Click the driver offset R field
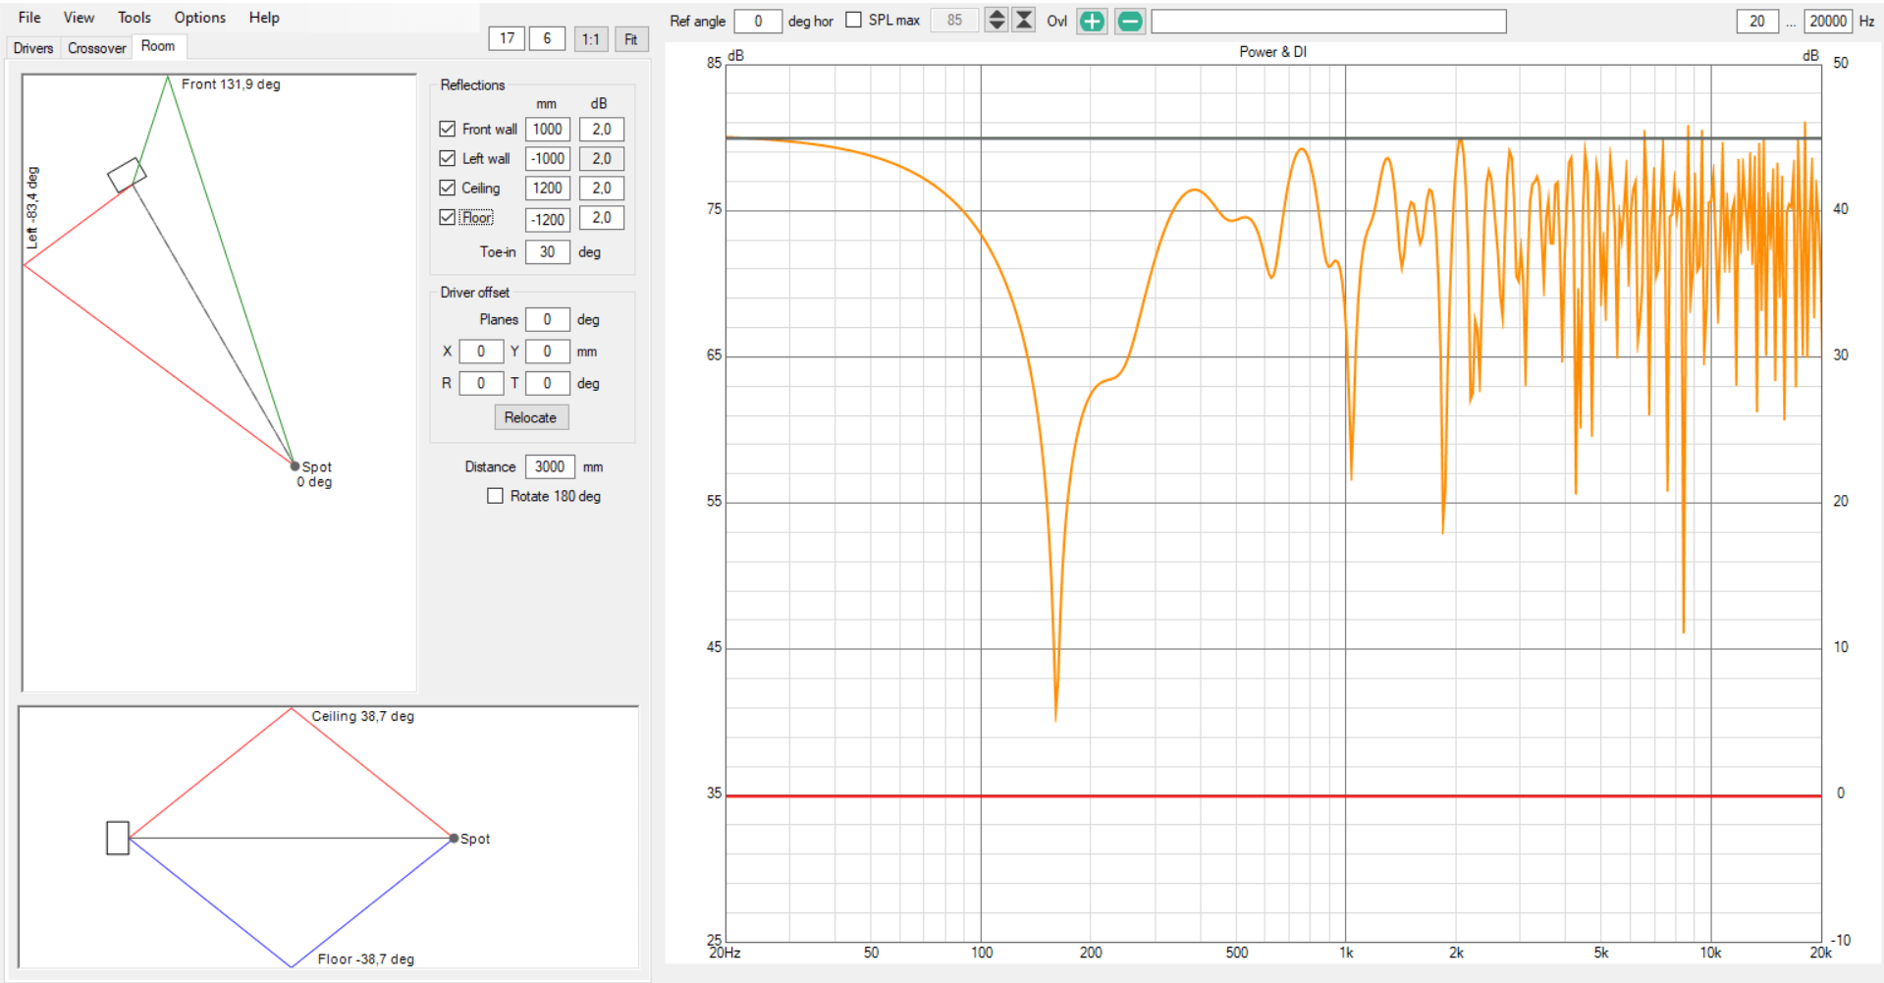1884x983 pixels. point(481,383)
